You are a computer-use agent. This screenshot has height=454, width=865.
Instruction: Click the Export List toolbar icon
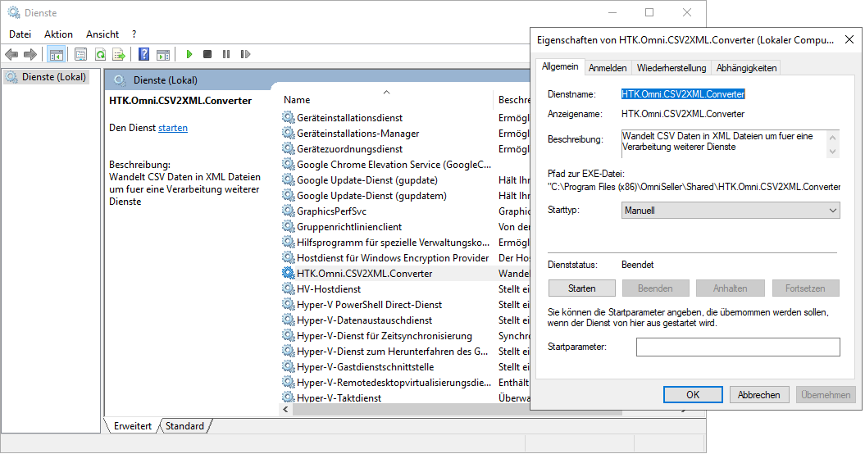119,54
